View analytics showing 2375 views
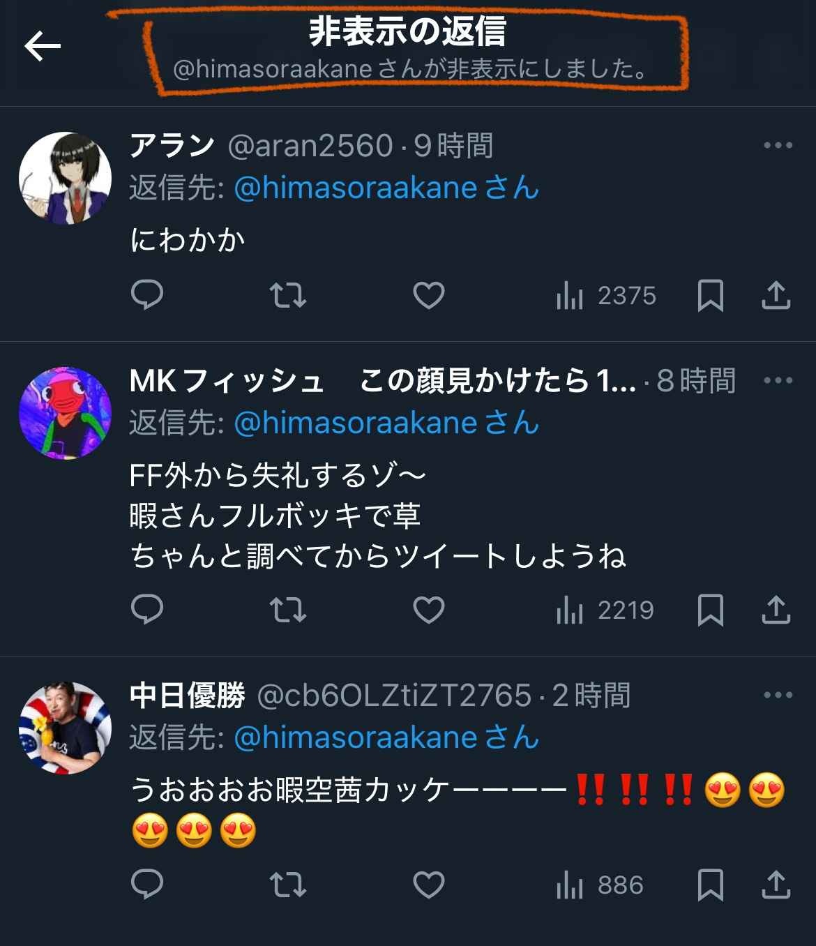 (606, 296)
